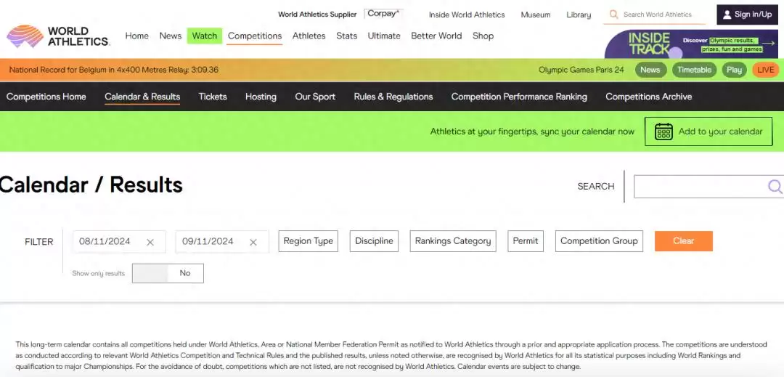Expand the Discipline filter
Image resolution: width=784 pixels, height=377 pixels.
[x=374, y=241]
